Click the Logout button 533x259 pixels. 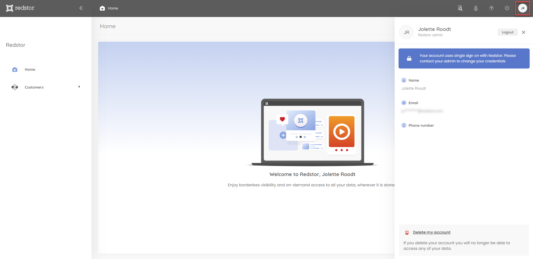(508, 32)
